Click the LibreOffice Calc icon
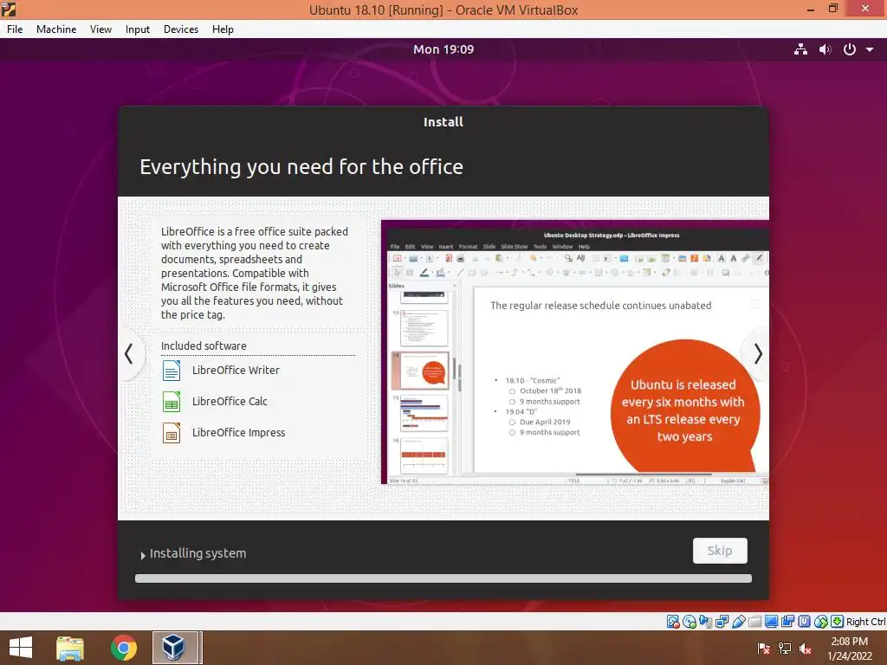Screen dimensions: 887x665 pyautogui.click(x=172, y=402)
